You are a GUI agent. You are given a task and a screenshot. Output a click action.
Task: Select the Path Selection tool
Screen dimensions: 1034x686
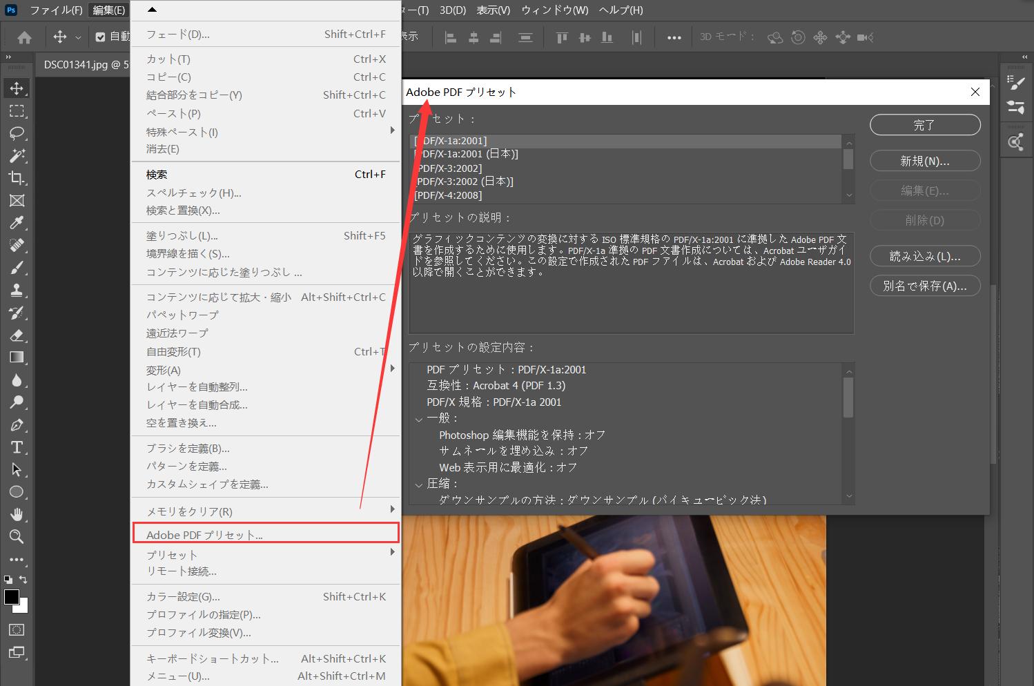17,470
